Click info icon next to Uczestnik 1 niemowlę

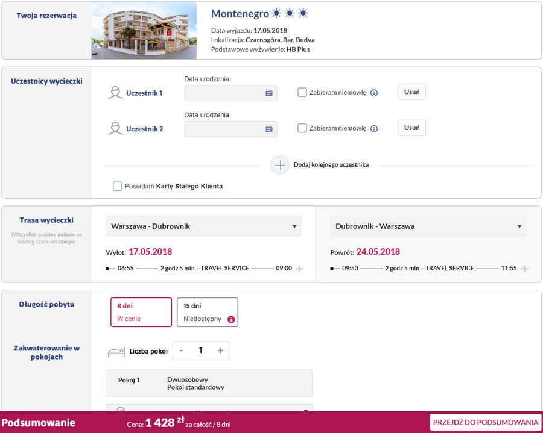coord(374,93)
